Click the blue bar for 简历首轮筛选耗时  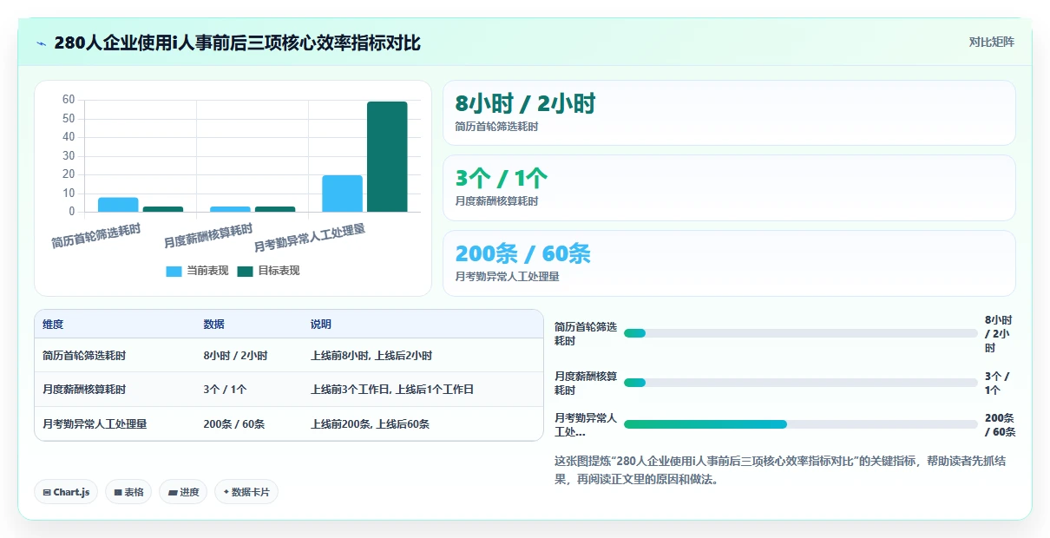pyautogui.click(x=118, y=205)
